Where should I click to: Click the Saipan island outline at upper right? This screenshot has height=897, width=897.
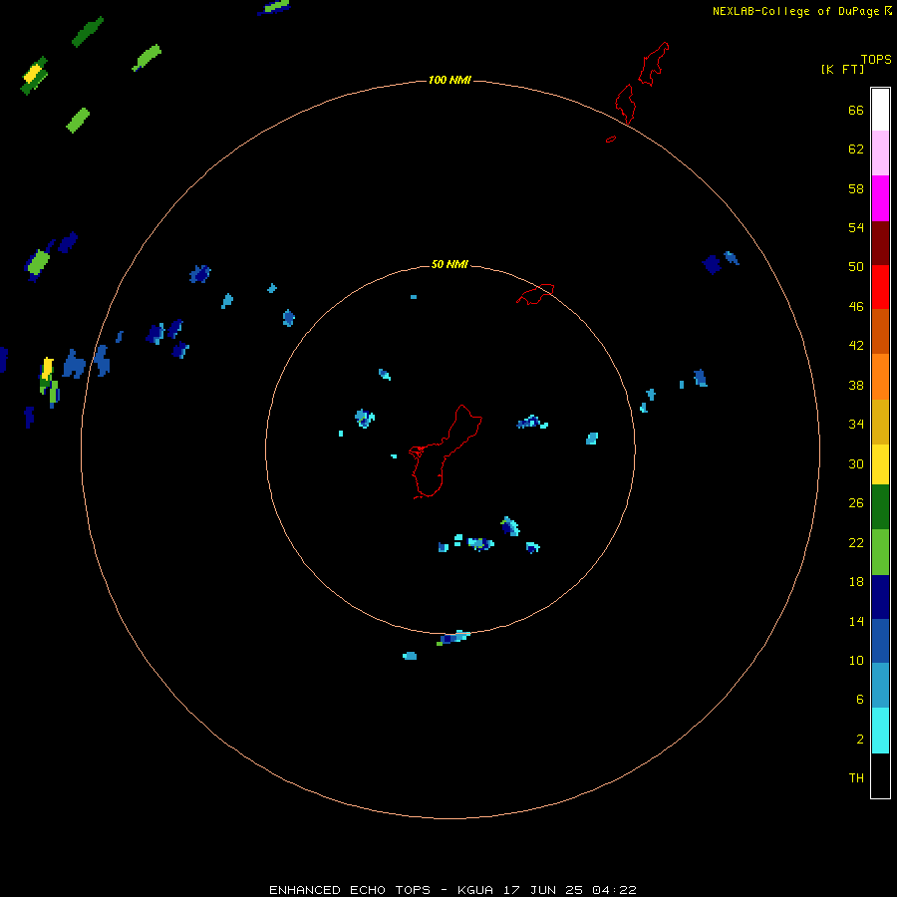click(x=653, y=64)
